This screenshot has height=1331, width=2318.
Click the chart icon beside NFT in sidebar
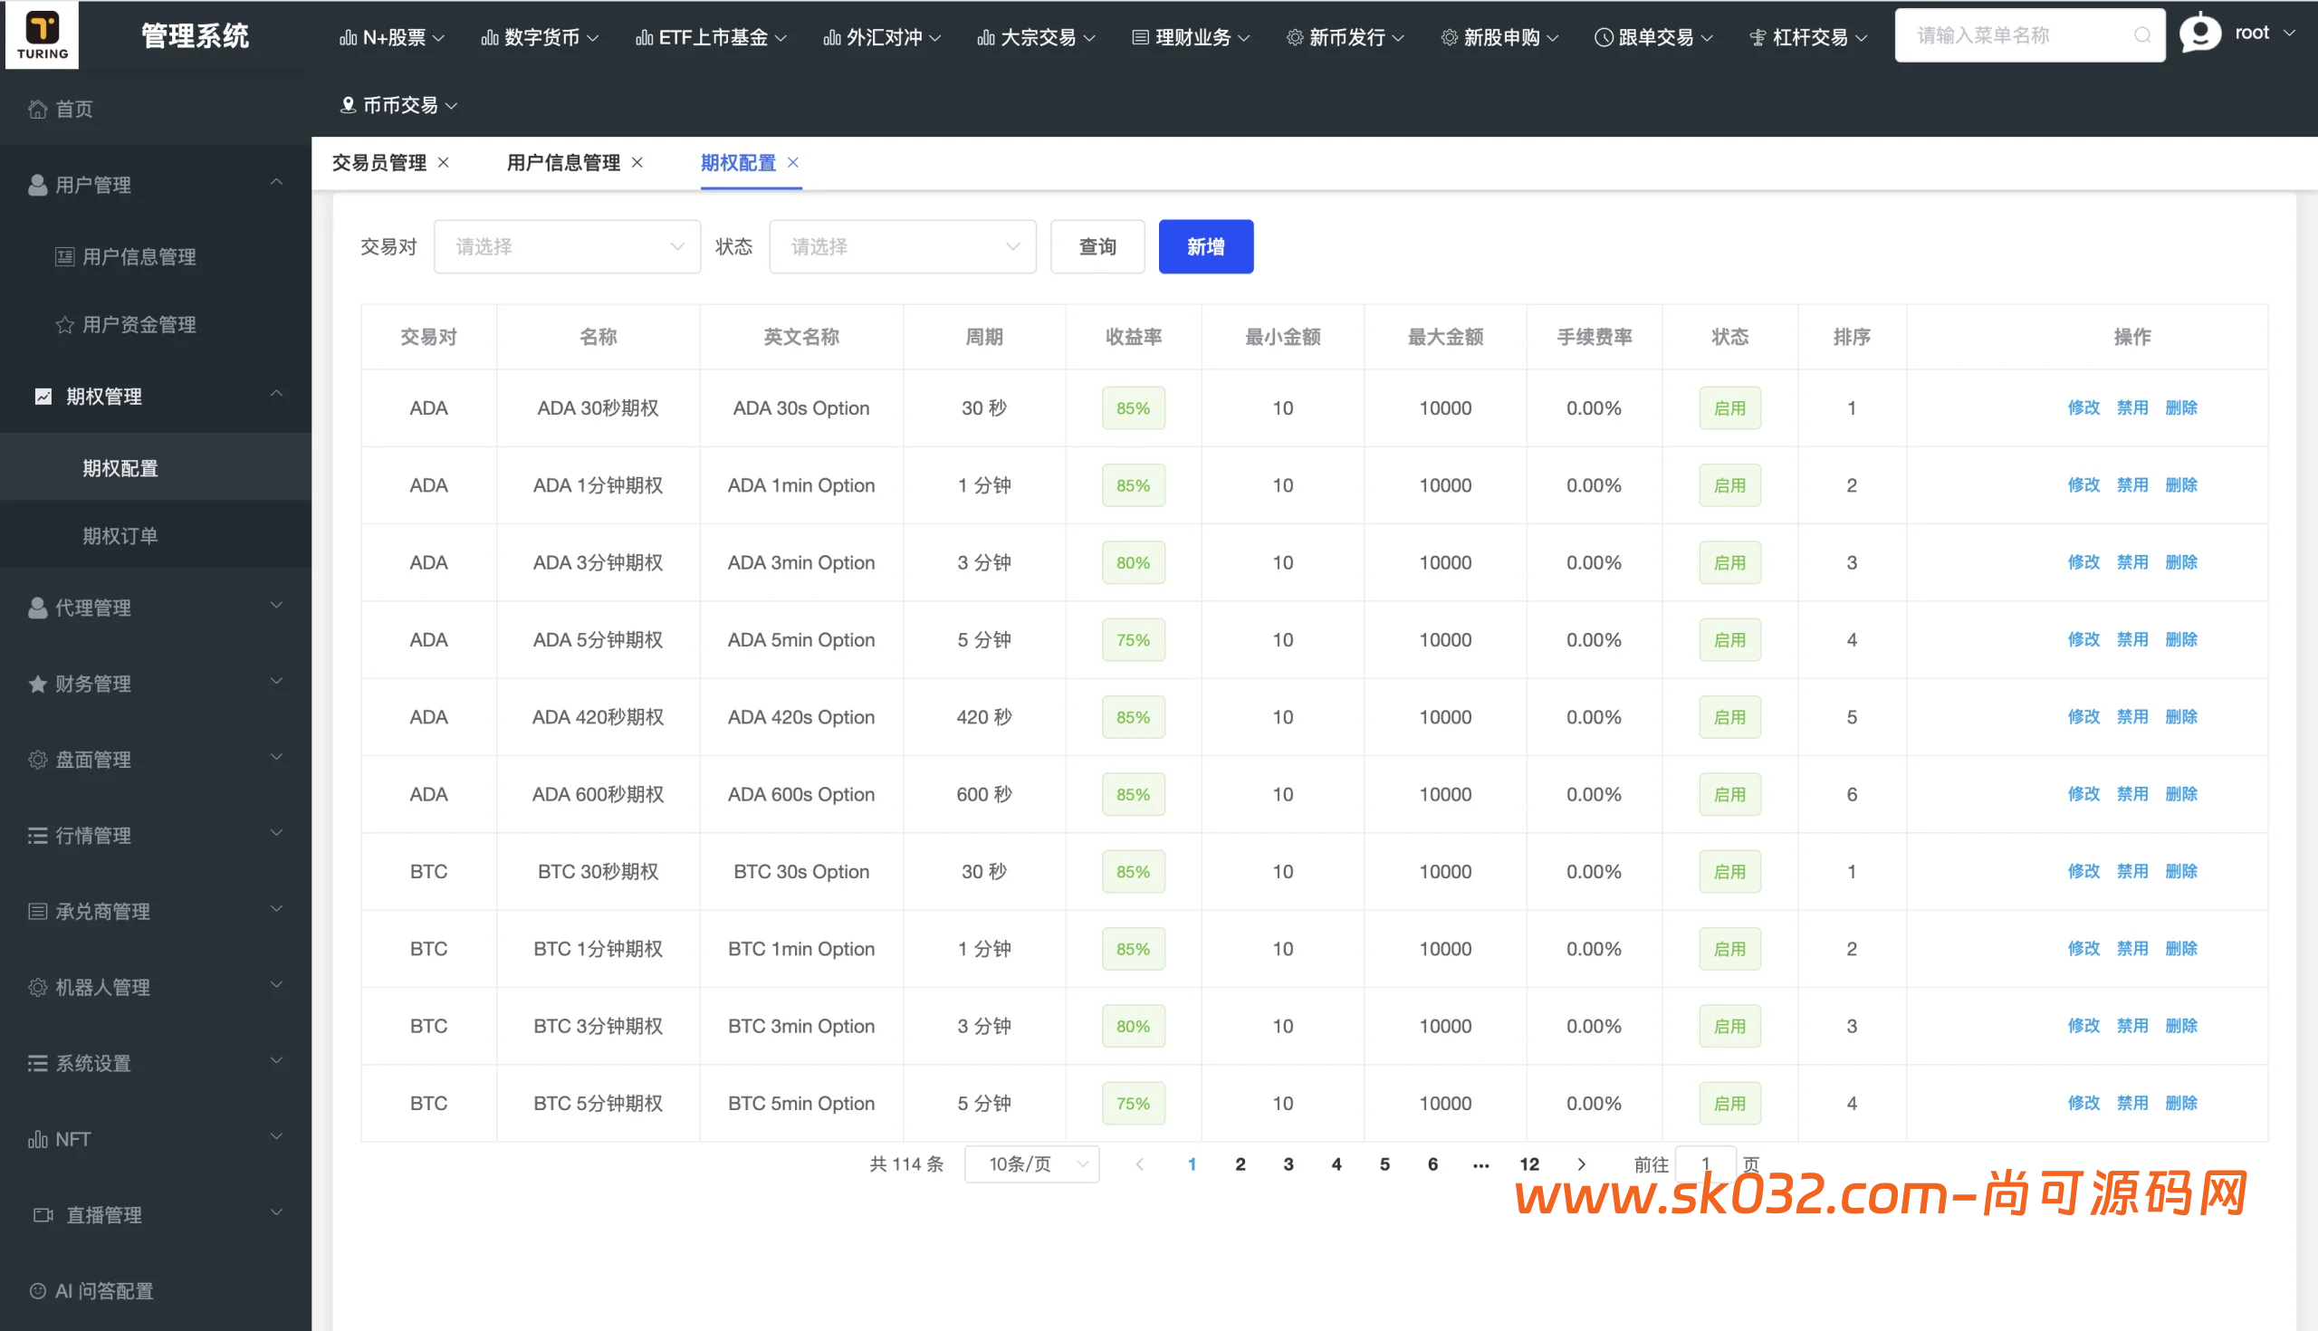[37, 1139]
